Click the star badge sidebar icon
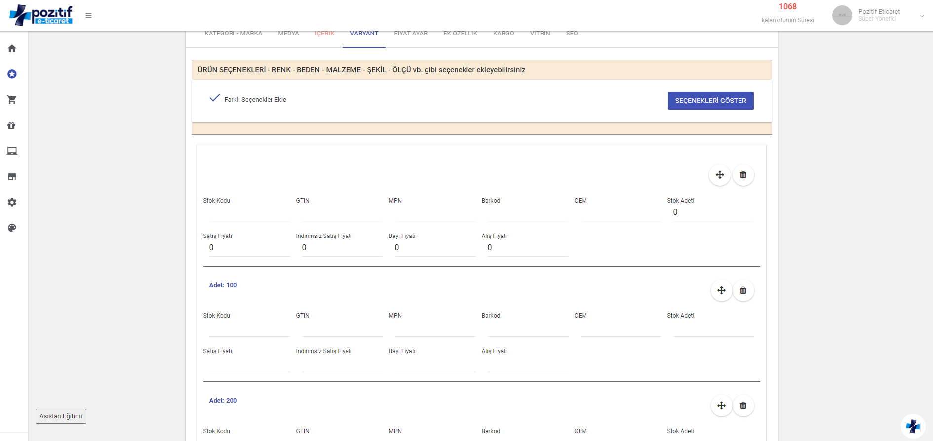The width and height of the screenshot is (933, 441). click(x=12, y=74)
